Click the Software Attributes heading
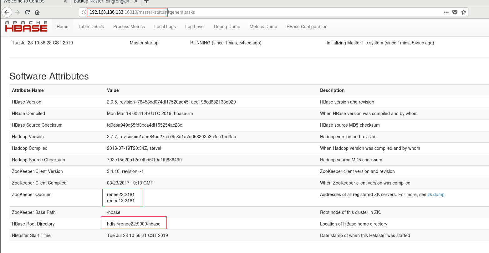This screenshot has width=489, height=253. pyautogui.click(x=49, y=76)
